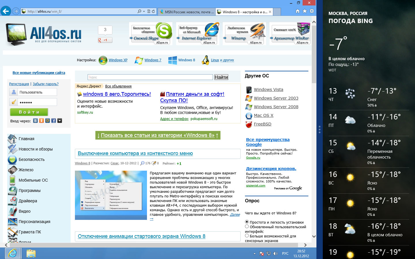Log in via Odnoklassniki icon
Viewport: 415px width, 259px height.
click(41, 121)
